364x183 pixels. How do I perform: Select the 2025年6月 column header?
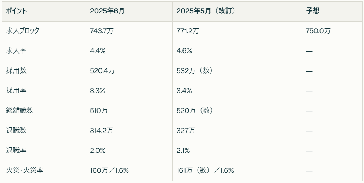[129, 11]
